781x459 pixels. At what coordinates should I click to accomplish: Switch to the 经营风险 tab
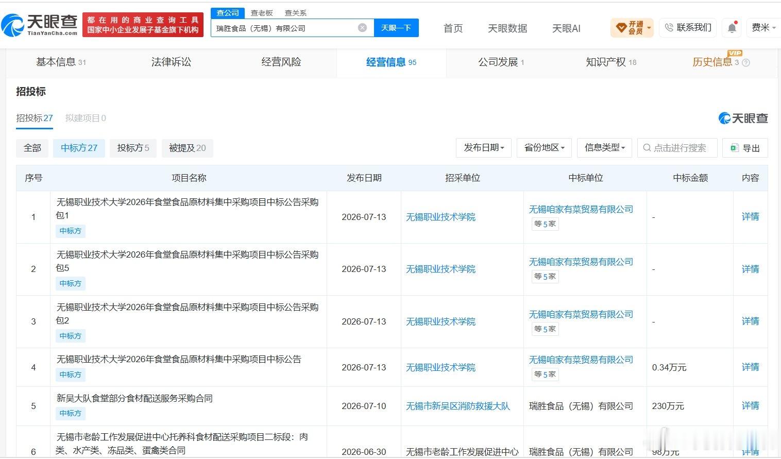pyautogui.click(x=281, y=62)
